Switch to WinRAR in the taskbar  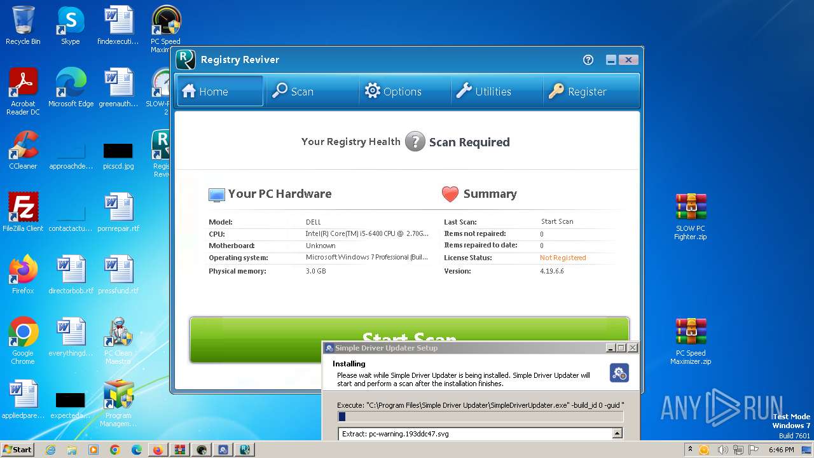click(179, 450)
